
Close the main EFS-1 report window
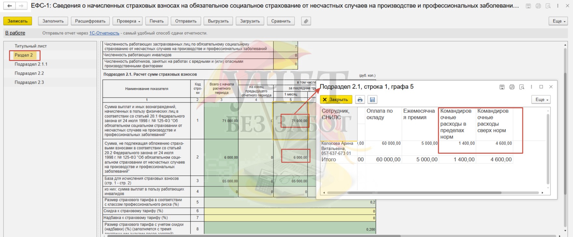click(567, 6)
